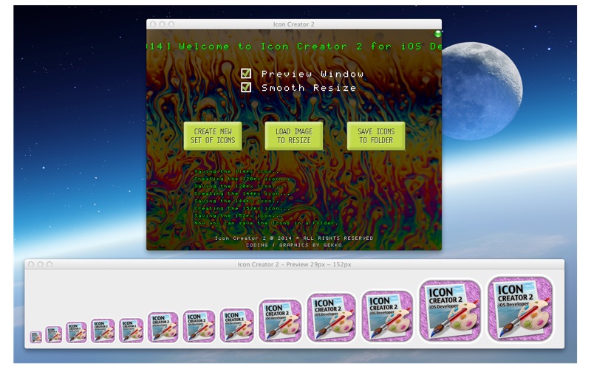This screenshot has height=369, width=591.
Task: Minimize the Preview window
Action: tap(41, 264)
